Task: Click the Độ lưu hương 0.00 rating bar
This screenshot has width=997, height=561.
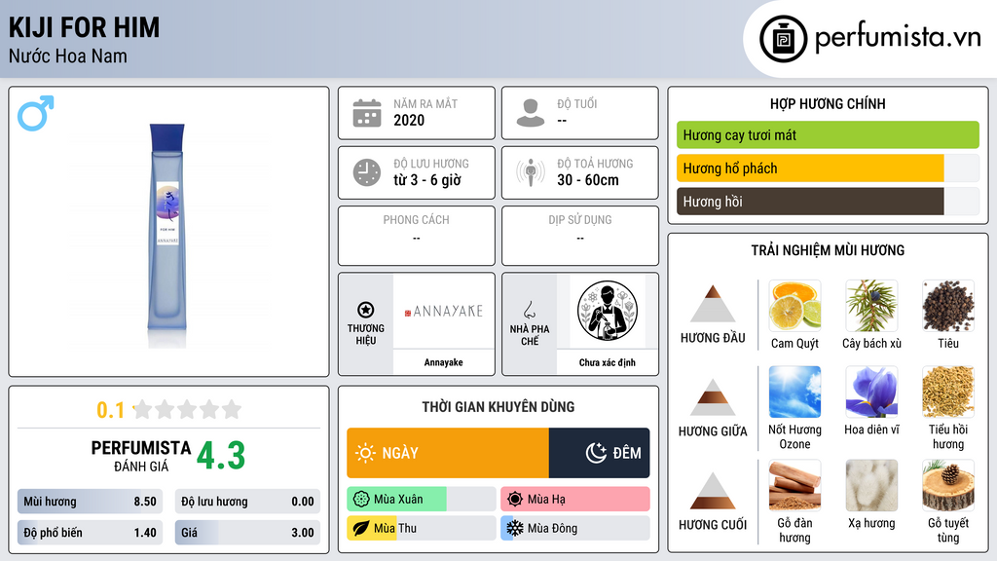Action: (247, 502)
